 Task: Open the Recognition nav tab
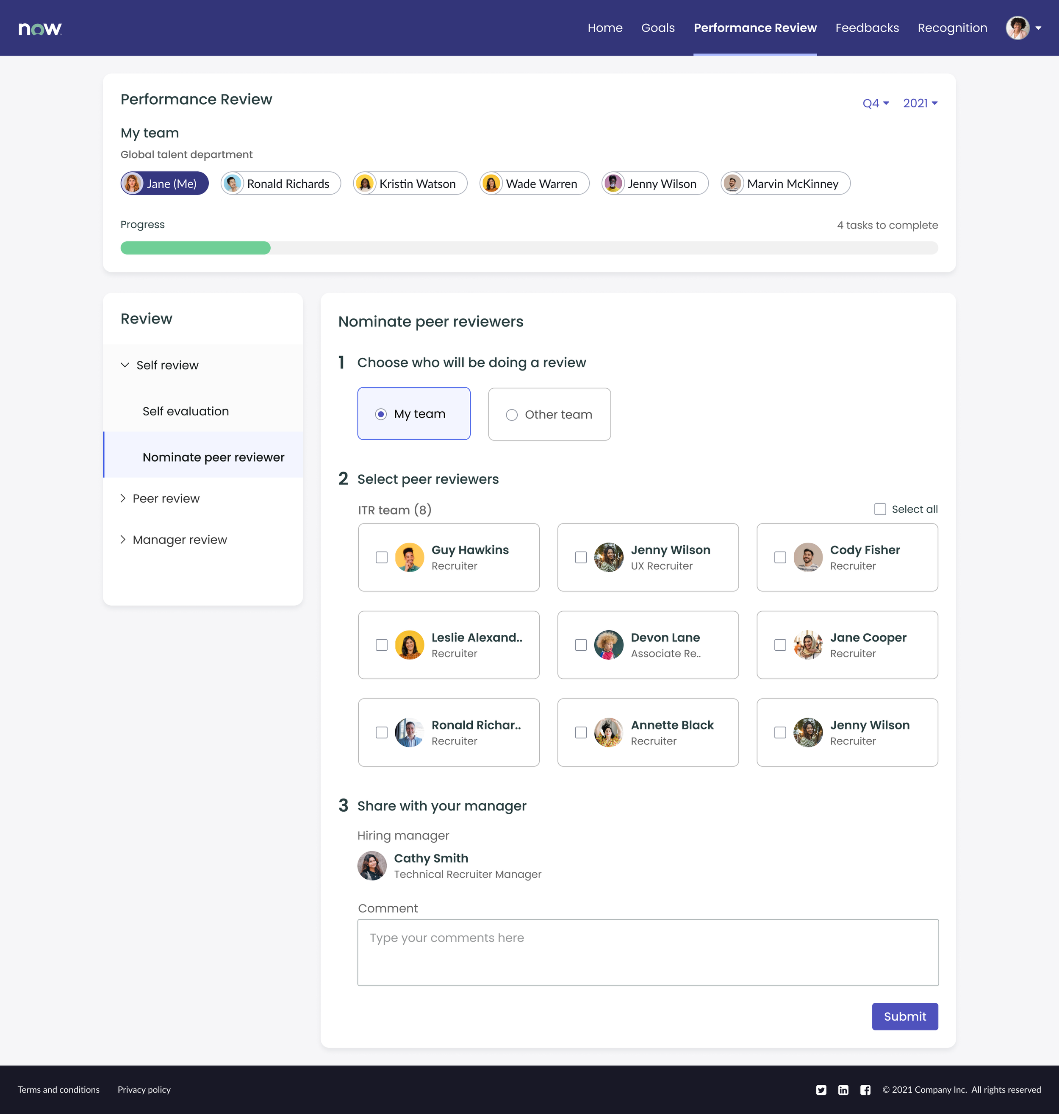952,28
